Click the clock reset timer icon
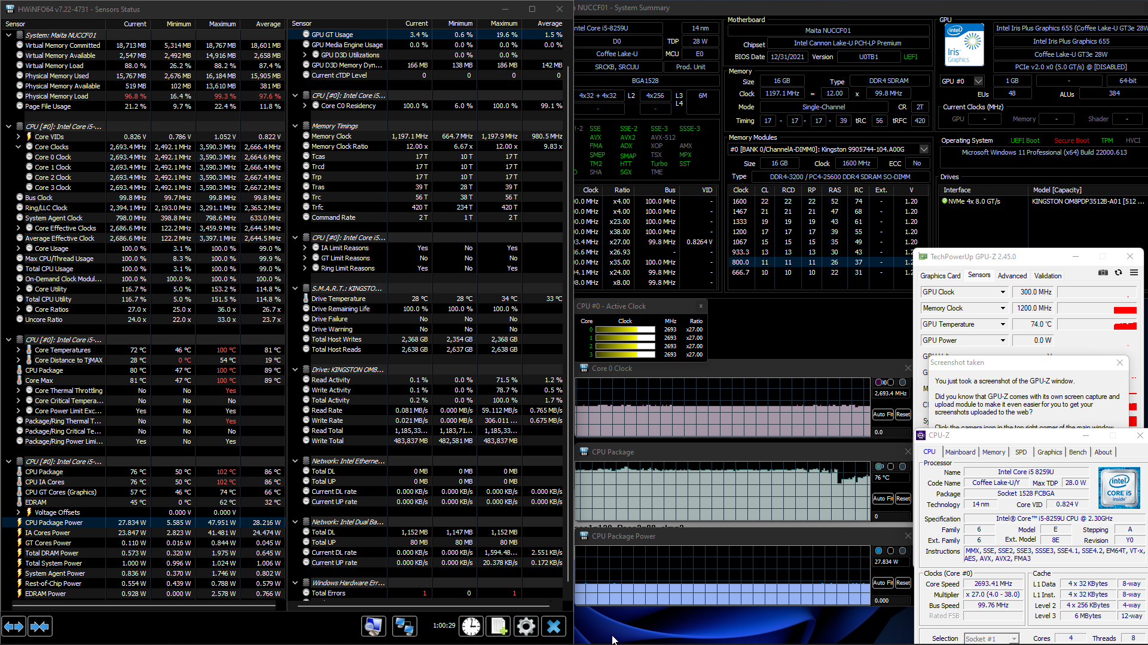Screen dimensions: 1148x645 (471, 626)
